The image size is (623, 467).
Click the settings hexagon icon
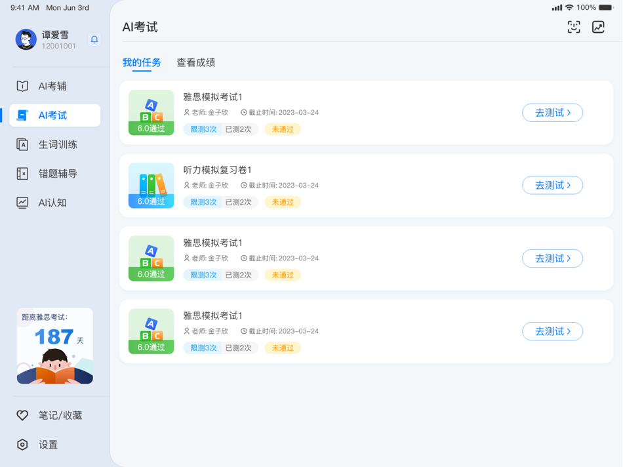[x=22, y=444]
